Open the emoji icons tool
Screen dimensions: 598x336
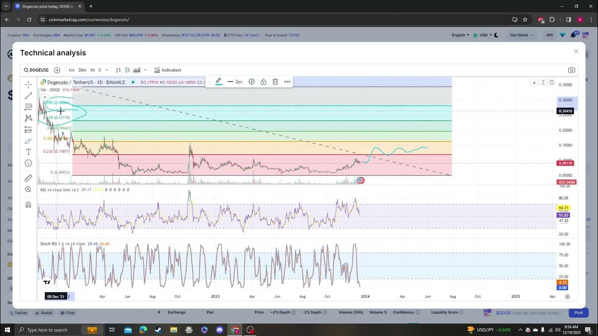(x=28, y=163)
